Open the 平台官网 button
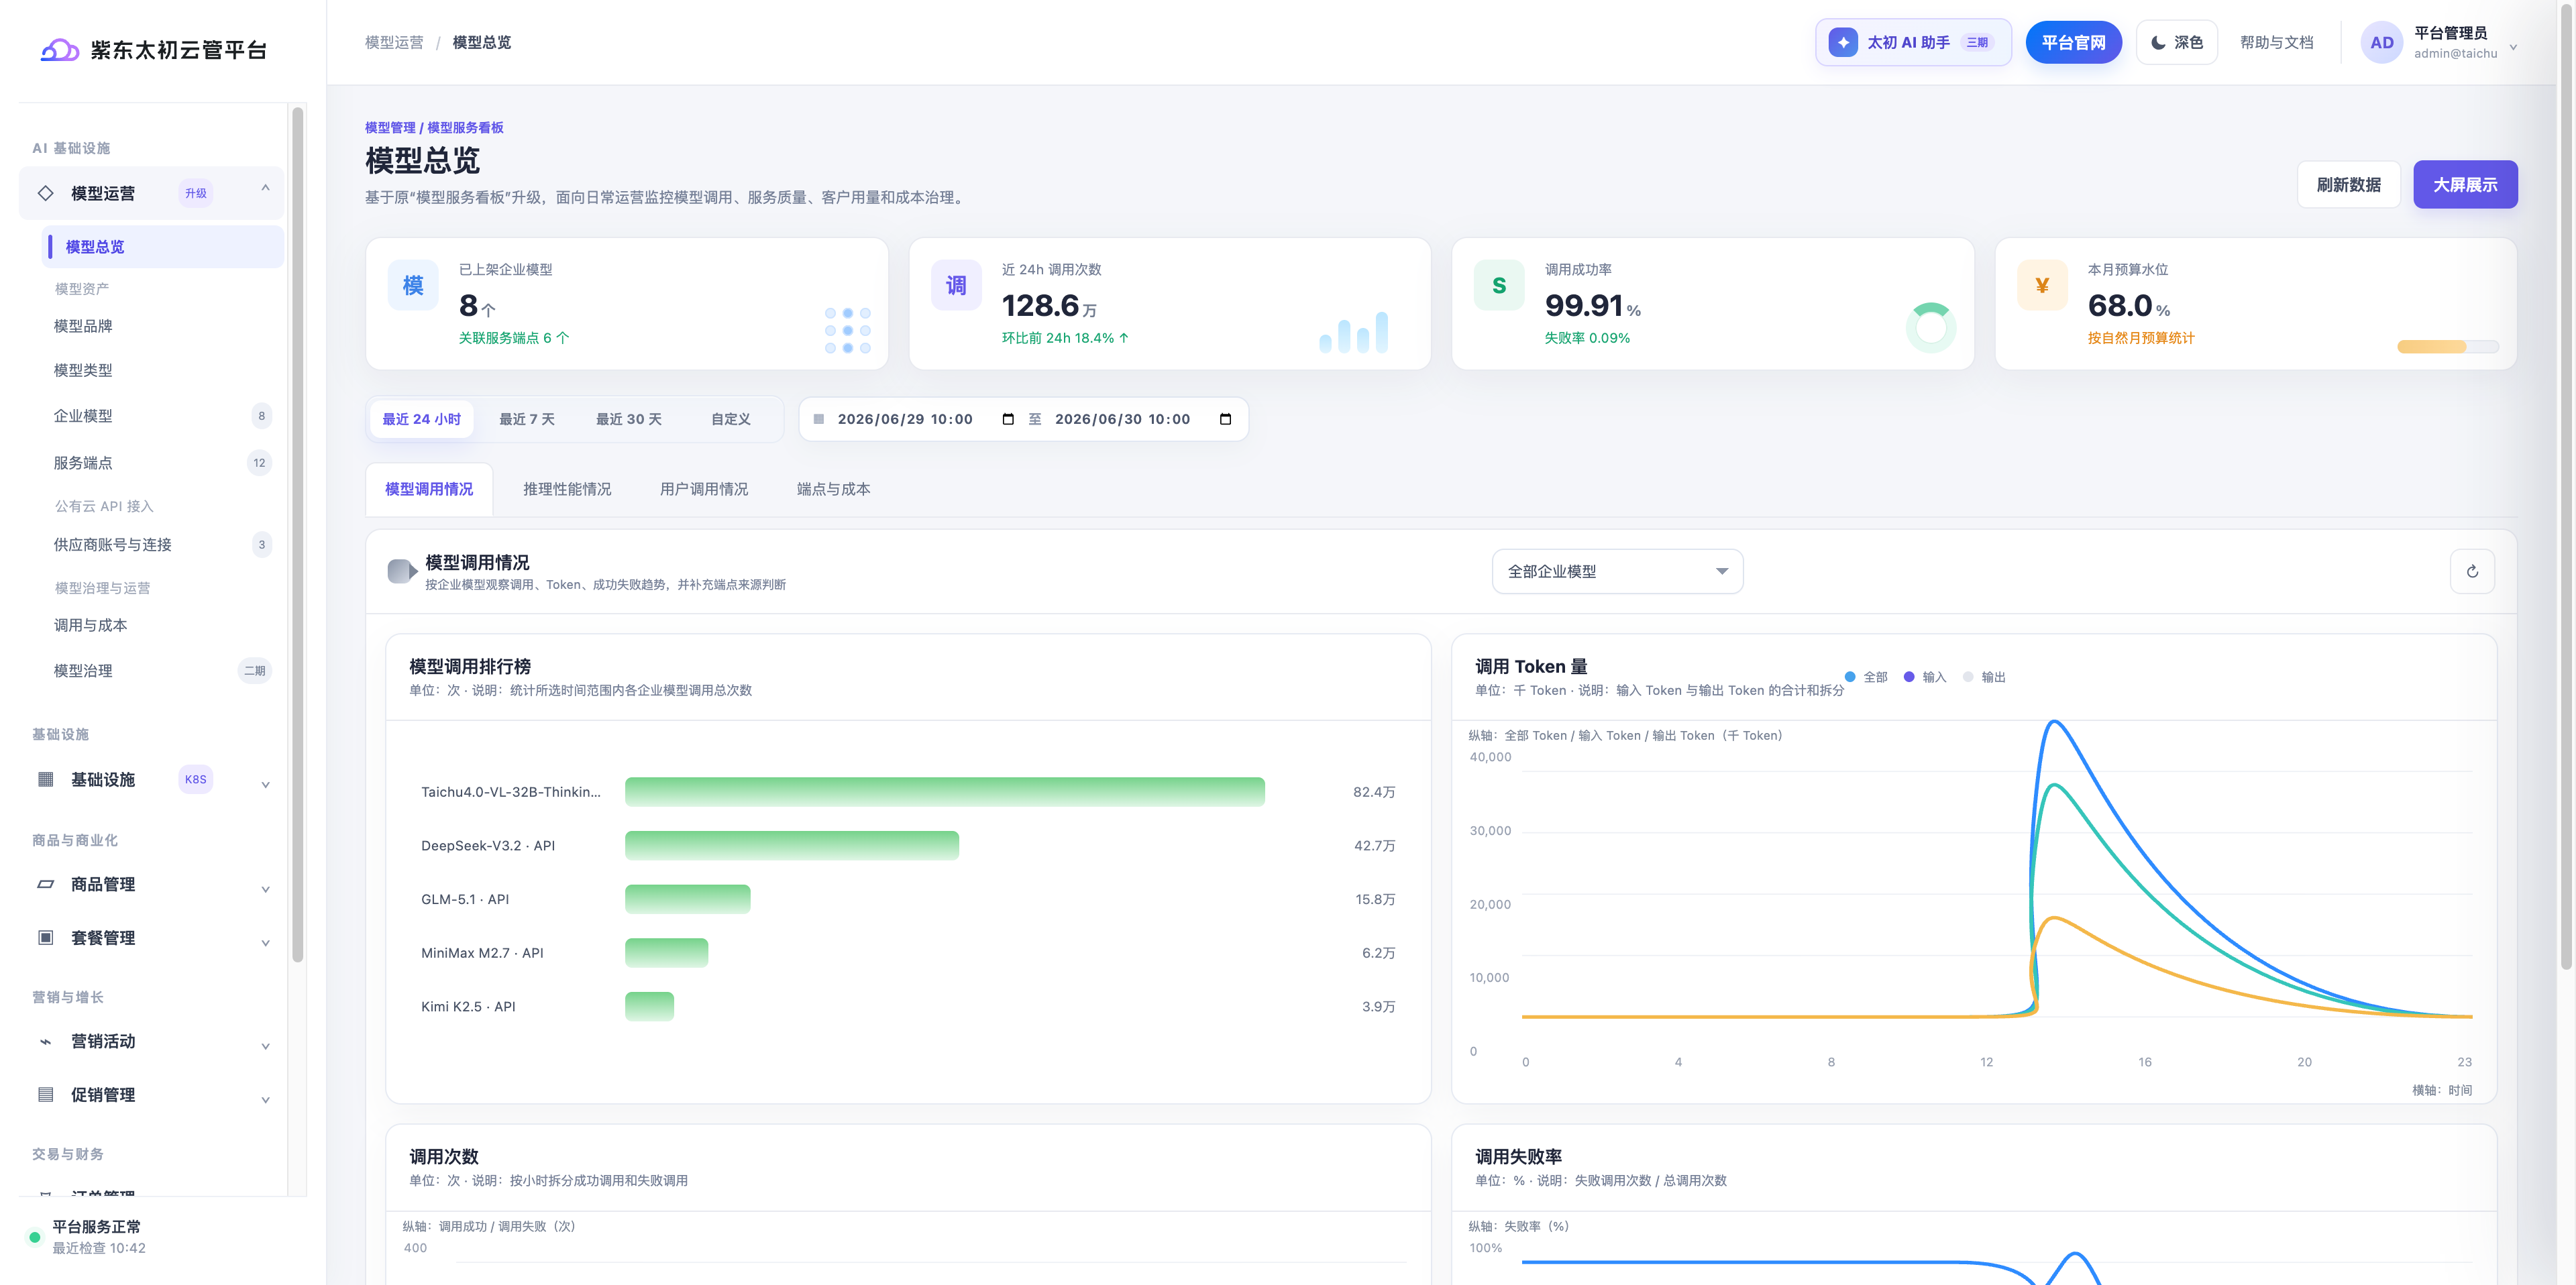The image size is (2576, 1285). click(2073, 42)
